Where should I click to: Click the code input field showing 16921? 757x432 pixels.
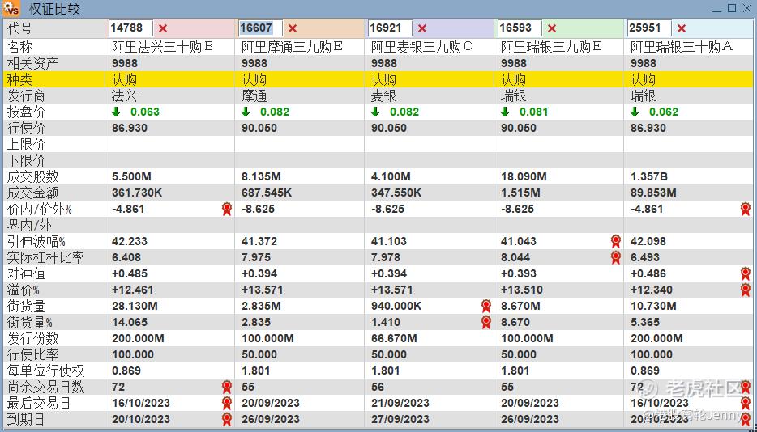[x=390, y=28]
